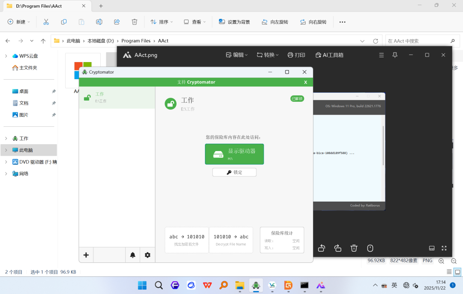Add a new vault with plus button
This screenshot has width=463, height=294.
tap(86, 255)
